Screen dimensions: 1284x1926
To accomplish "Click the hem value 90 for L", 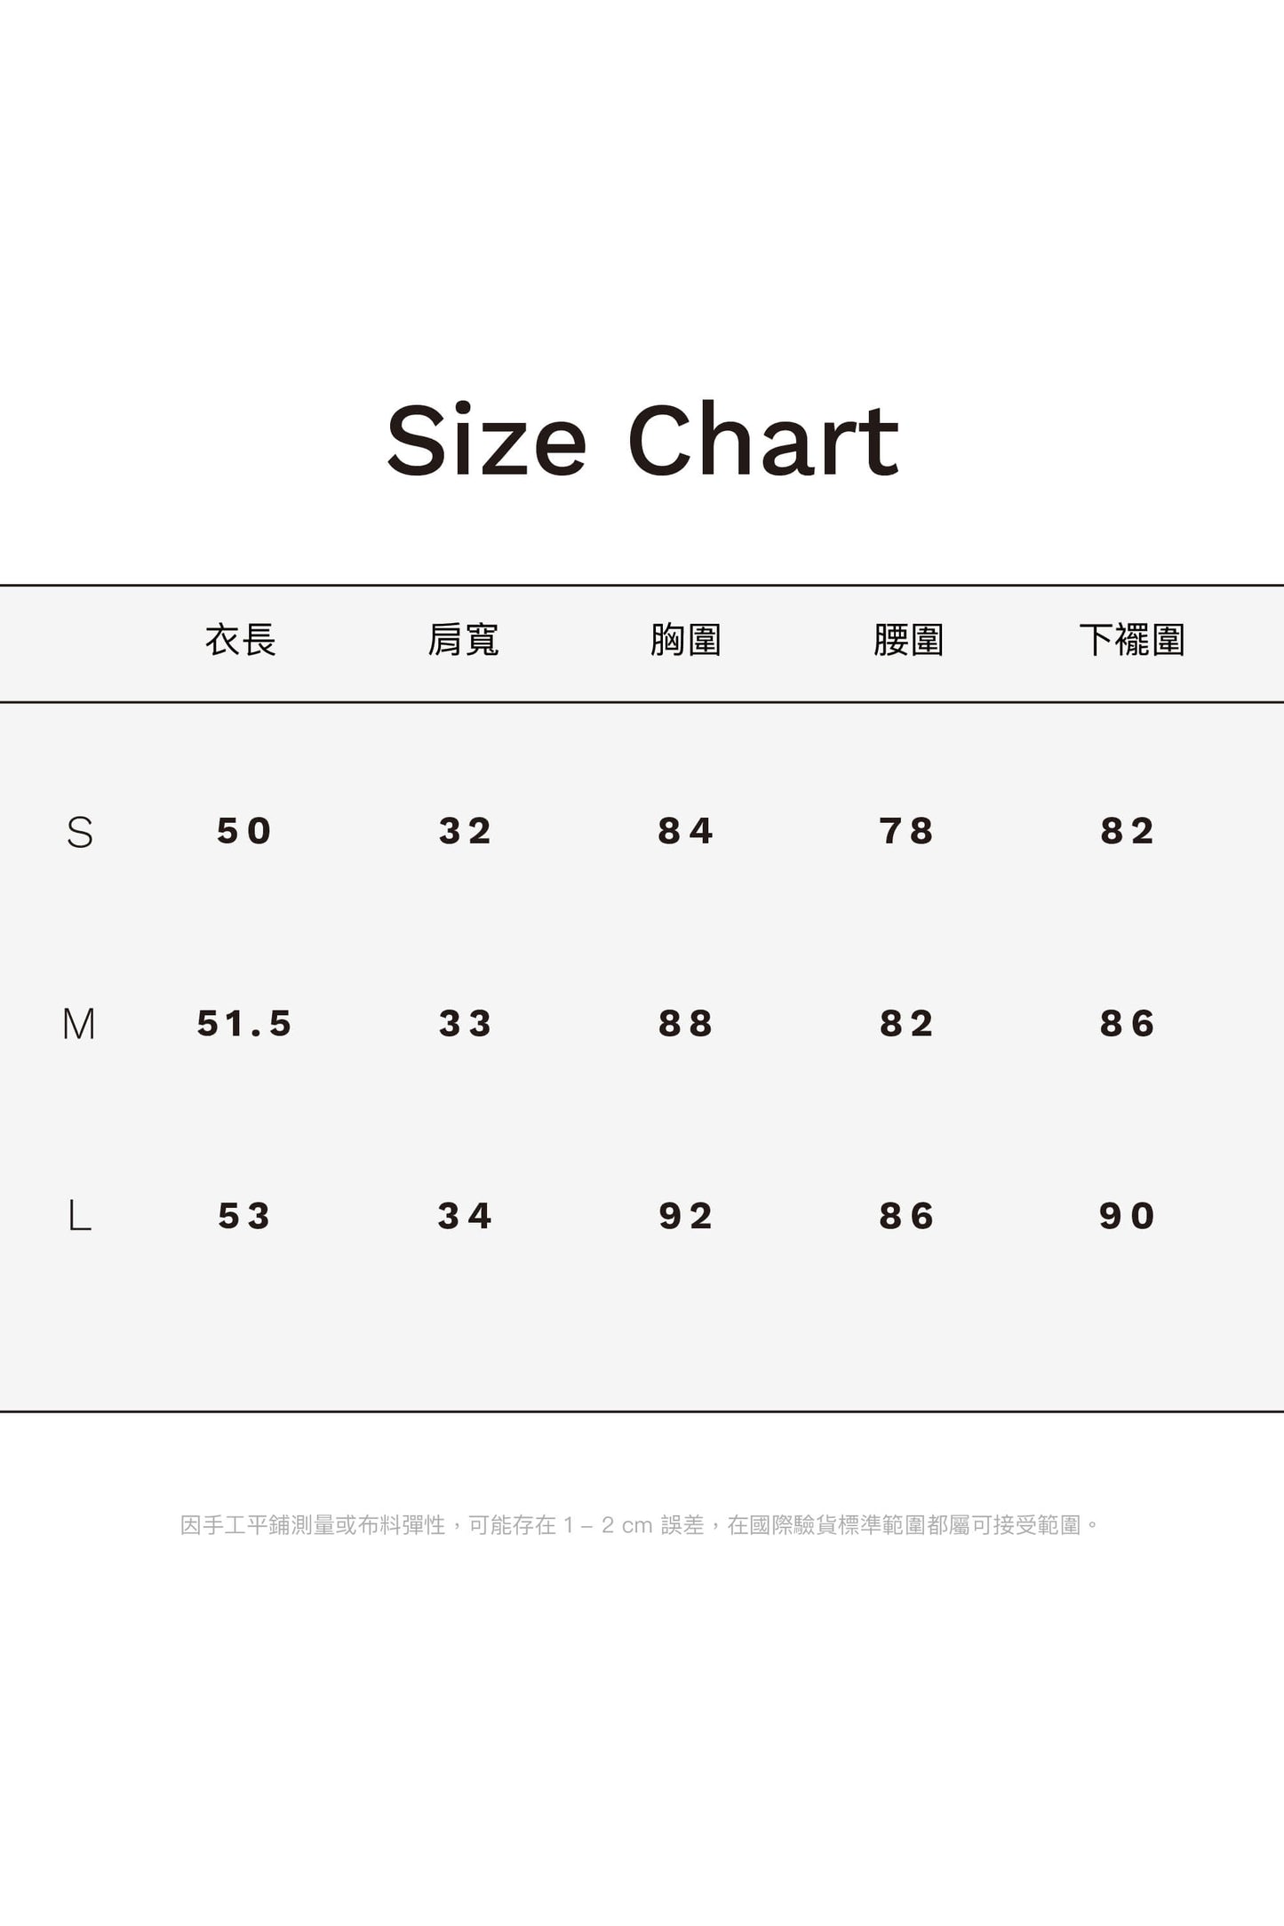I will (1127, 1216).
